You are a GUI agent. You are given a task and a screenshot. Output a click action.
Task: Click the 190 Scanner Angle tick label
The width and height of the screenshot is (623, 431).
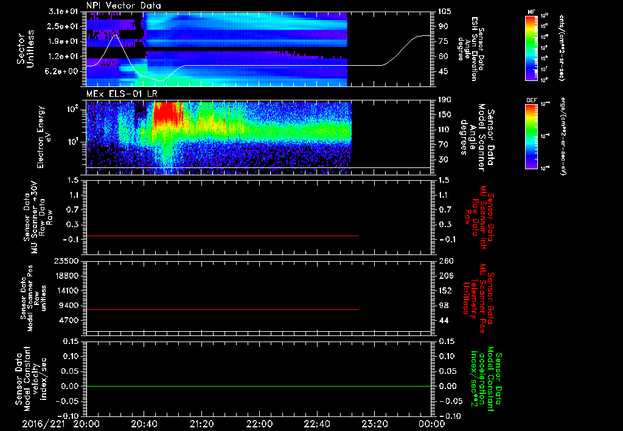[x=445, y=100]
